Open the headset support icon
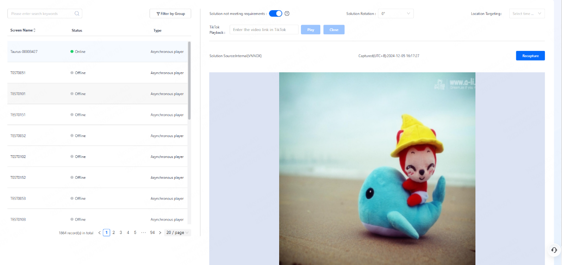This screenshot has width=562, height=265. (554, 250)
